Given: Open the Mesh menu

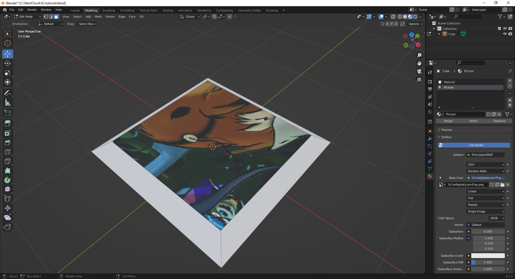Looking at the screenshot, I should 98,17.
